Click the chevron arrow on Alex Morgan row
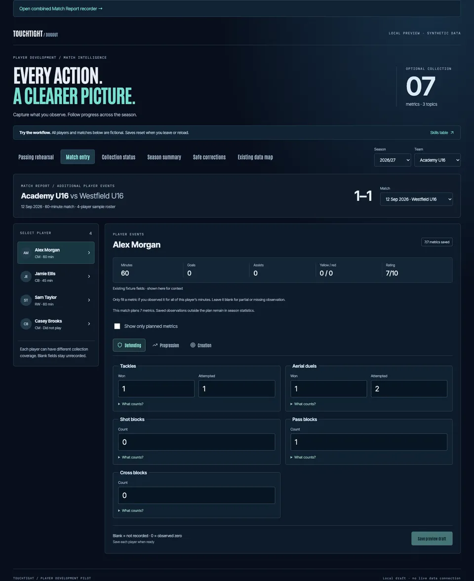The height and width of the screenshot is (581, 474). click(x=89, y=253)
